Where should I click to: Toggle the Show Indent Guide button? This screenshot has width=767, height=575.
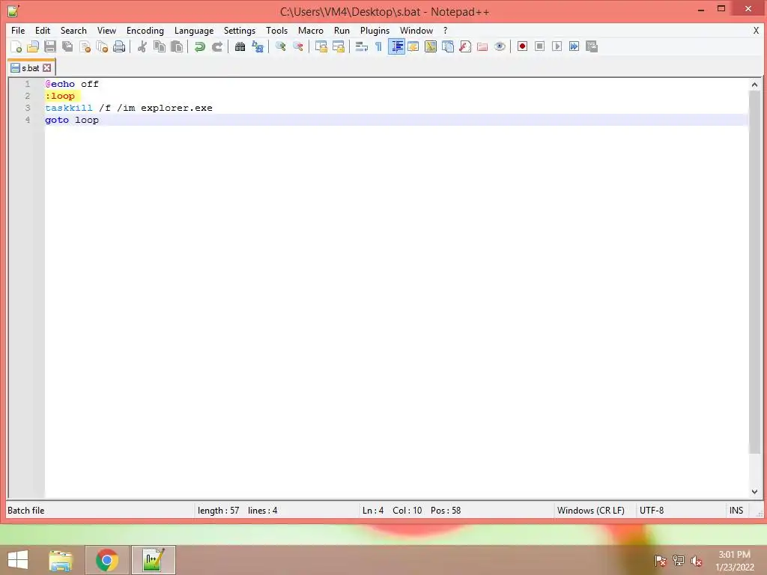[396, 46]
